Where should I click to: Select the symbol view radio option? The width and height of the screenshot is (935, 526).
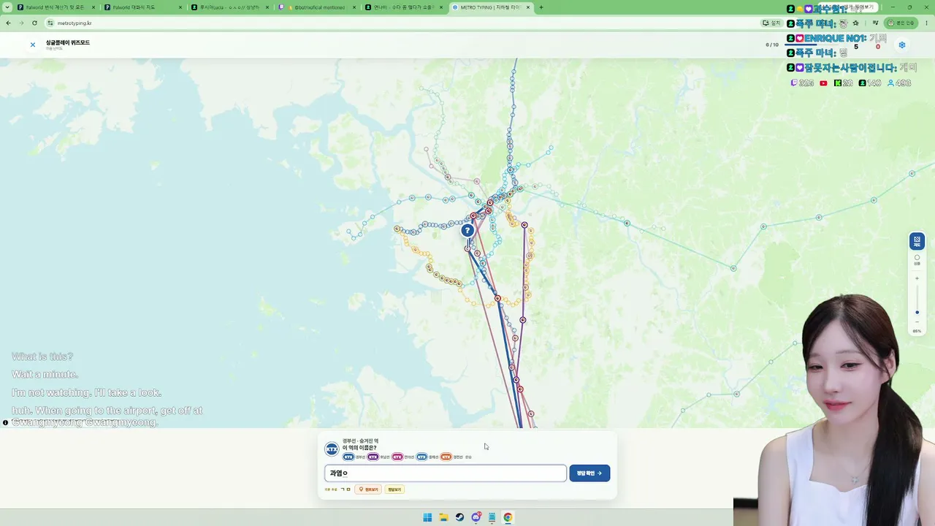point(917,259)
